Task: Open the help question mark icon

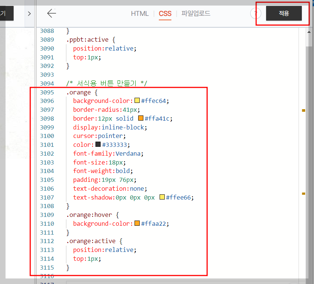Action: click(x=255, y=13)
